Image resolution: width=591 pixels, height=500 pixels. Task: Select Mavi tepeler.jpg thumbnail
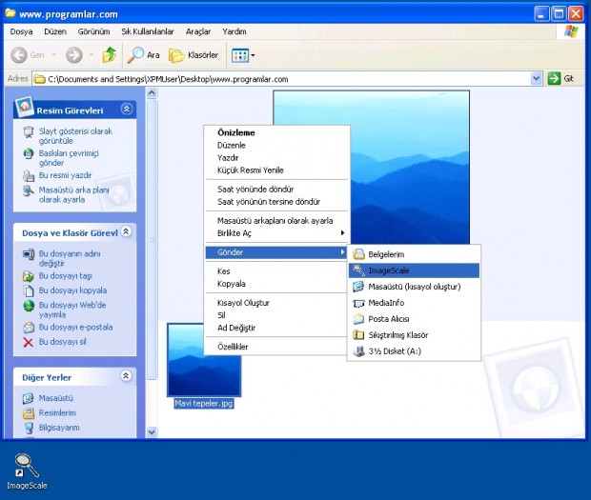[x=204, y=360]
